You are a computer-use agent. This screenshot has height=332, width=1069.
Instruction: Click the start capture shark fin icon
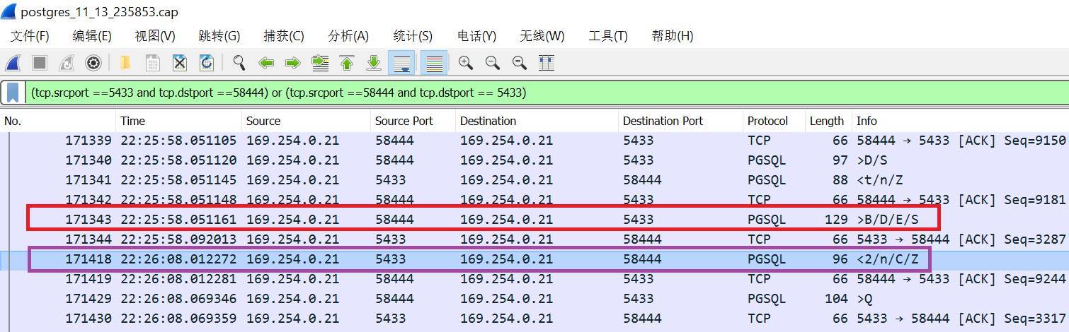[13, 64]
